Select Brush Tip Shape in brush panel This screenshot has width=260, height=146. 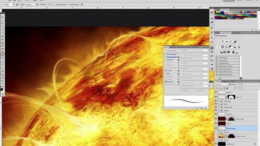[x=171, y=54]
